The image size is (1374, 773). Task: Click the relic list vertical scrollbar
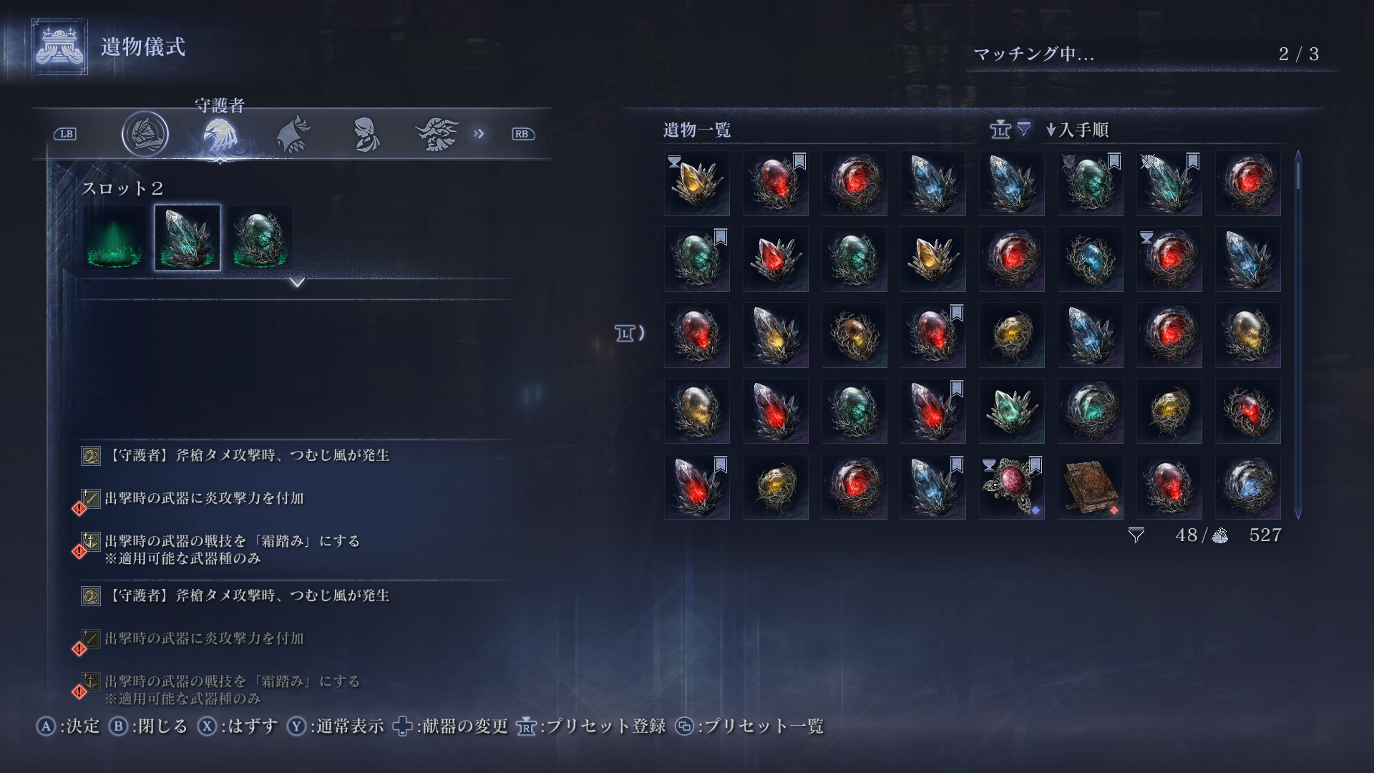point(1298,334)
